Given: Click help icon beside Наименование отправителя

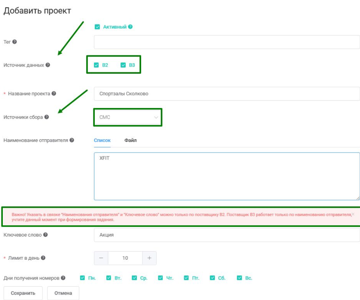Looking at the screenshot, I should 72,140.
